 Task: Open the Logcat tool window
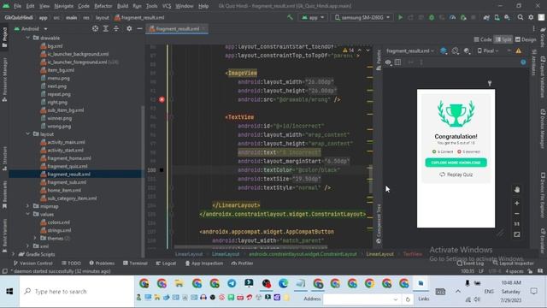166,264
